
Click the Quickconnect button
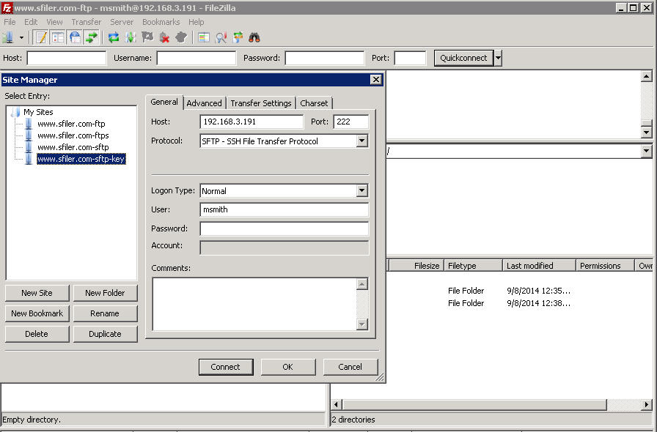click(463, 58)
